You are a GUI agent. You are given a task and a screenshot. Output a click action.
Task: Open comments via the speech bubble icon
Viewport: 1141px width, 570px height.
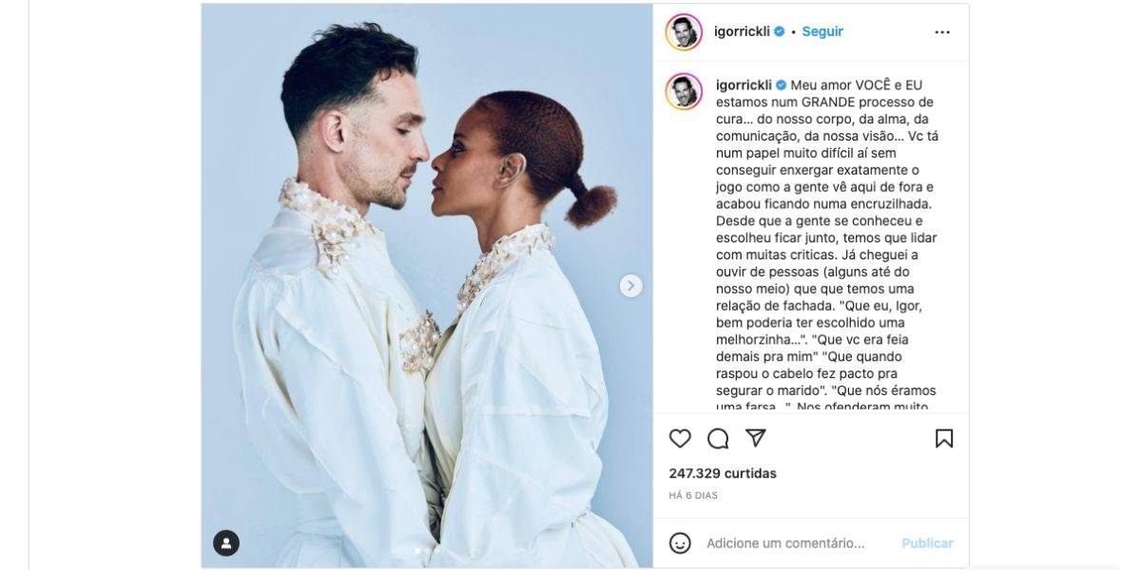click(x=718, y=438)
